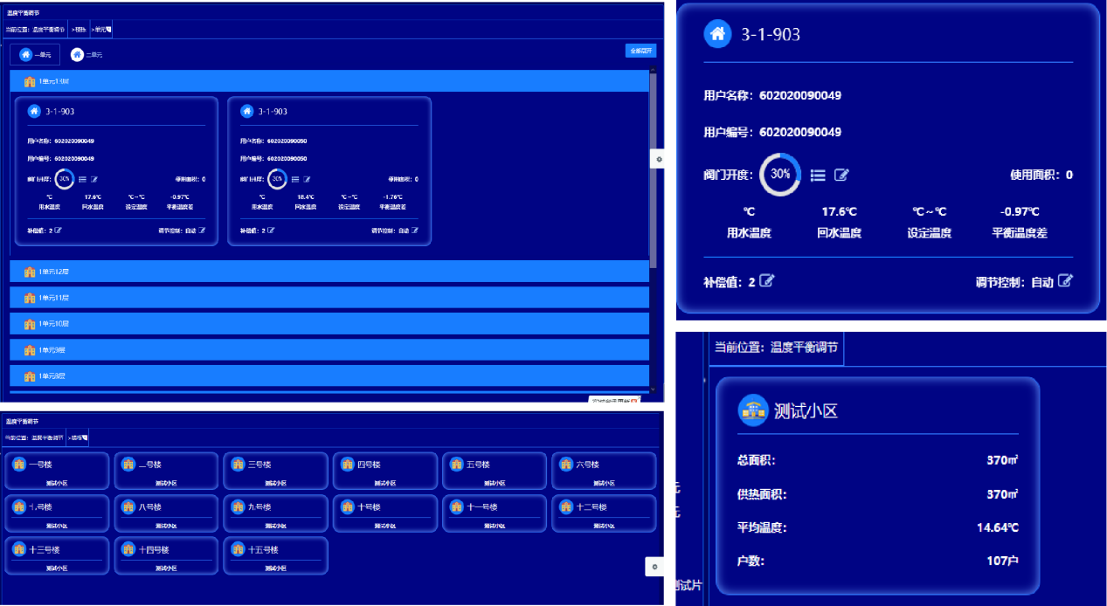This screenshot has width=1107, height=606.
Task: Open settings gear beside the building list
Action: point(654,567)
